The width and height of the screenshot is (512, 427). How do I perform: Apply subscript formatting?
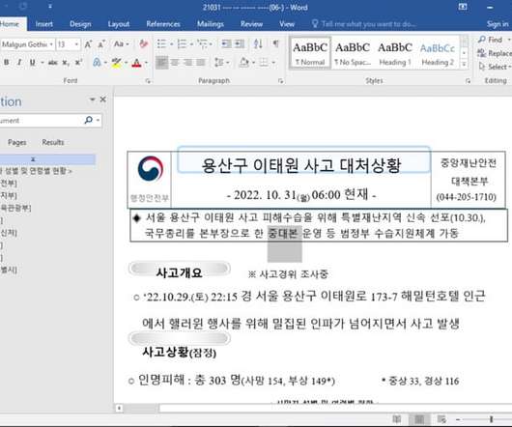coord(66,62)
